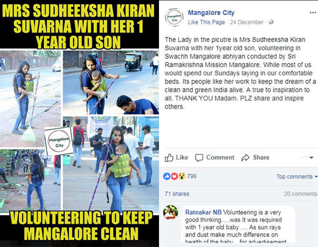Open the three-dots post options menu
The height and width of the screenshot is (247, 318).
point(313,13)
